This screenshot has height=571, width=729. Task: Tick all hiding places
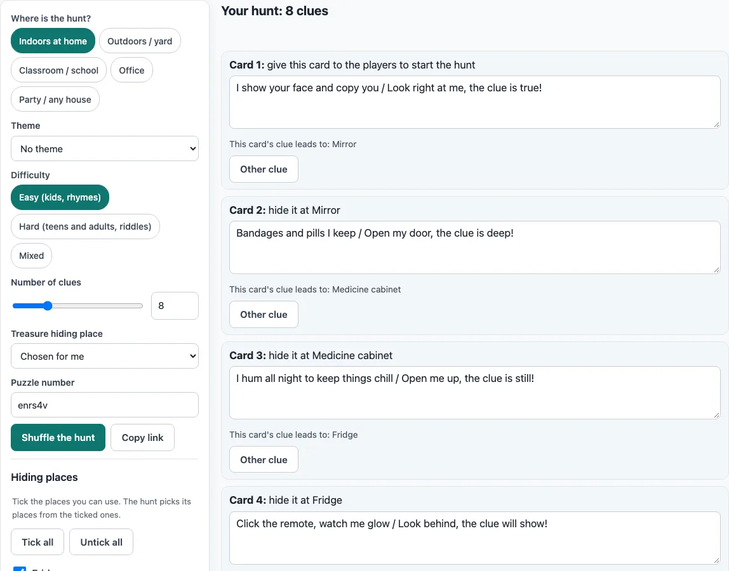tap(37, 542)
